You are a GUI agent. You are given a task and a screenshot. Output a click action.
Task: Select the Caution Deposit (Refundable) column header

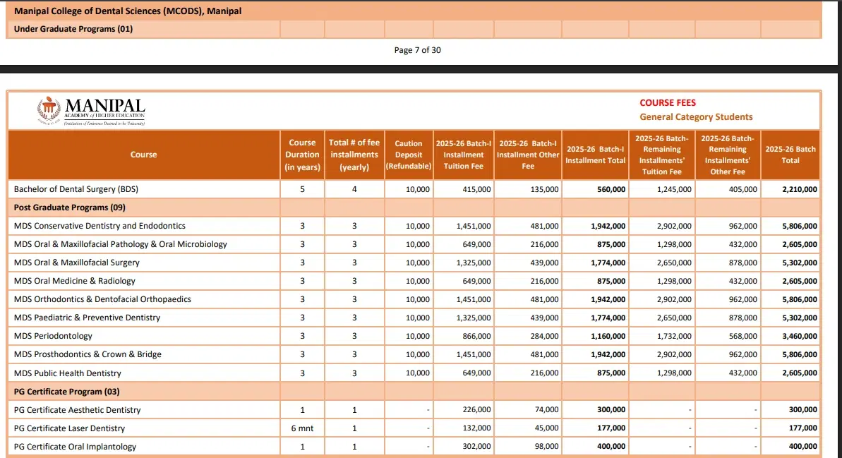pyautogui.click(x=409, y=155)
